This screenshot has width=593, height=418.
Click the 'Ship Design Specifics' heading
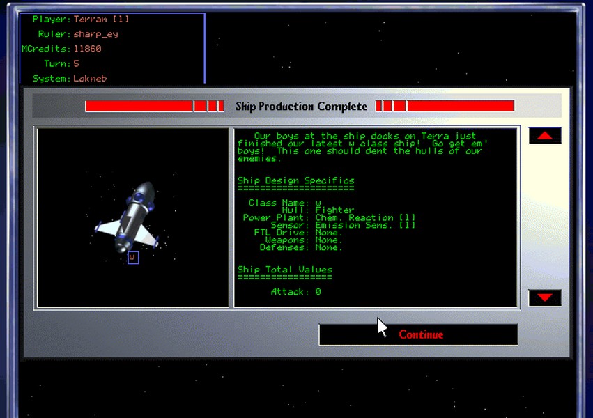(x=295, y=180)
